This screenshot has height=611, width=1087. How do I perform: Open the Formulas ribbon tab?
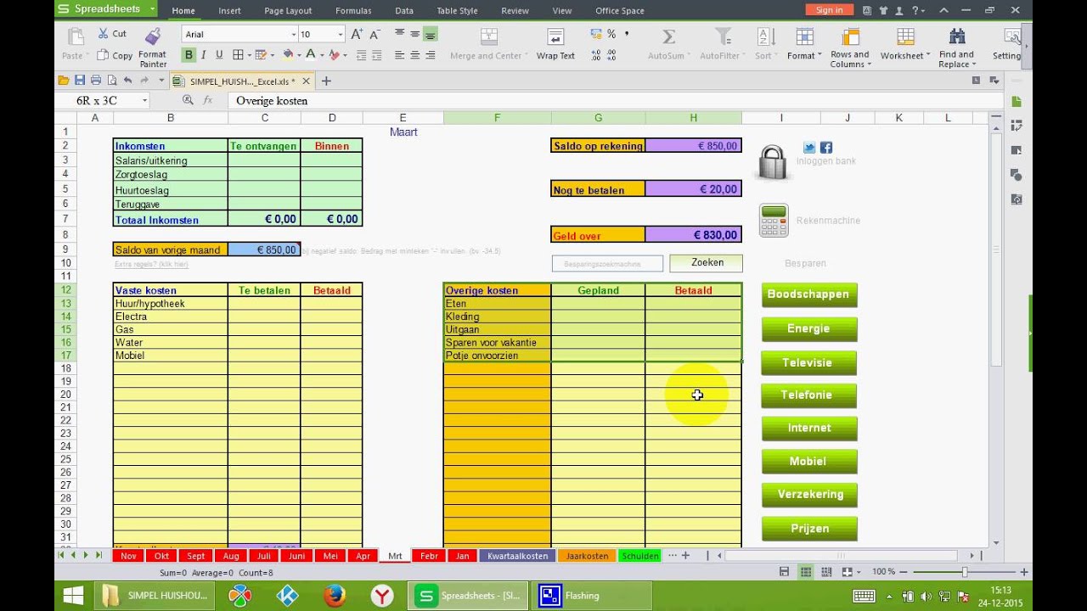point(353,11)
